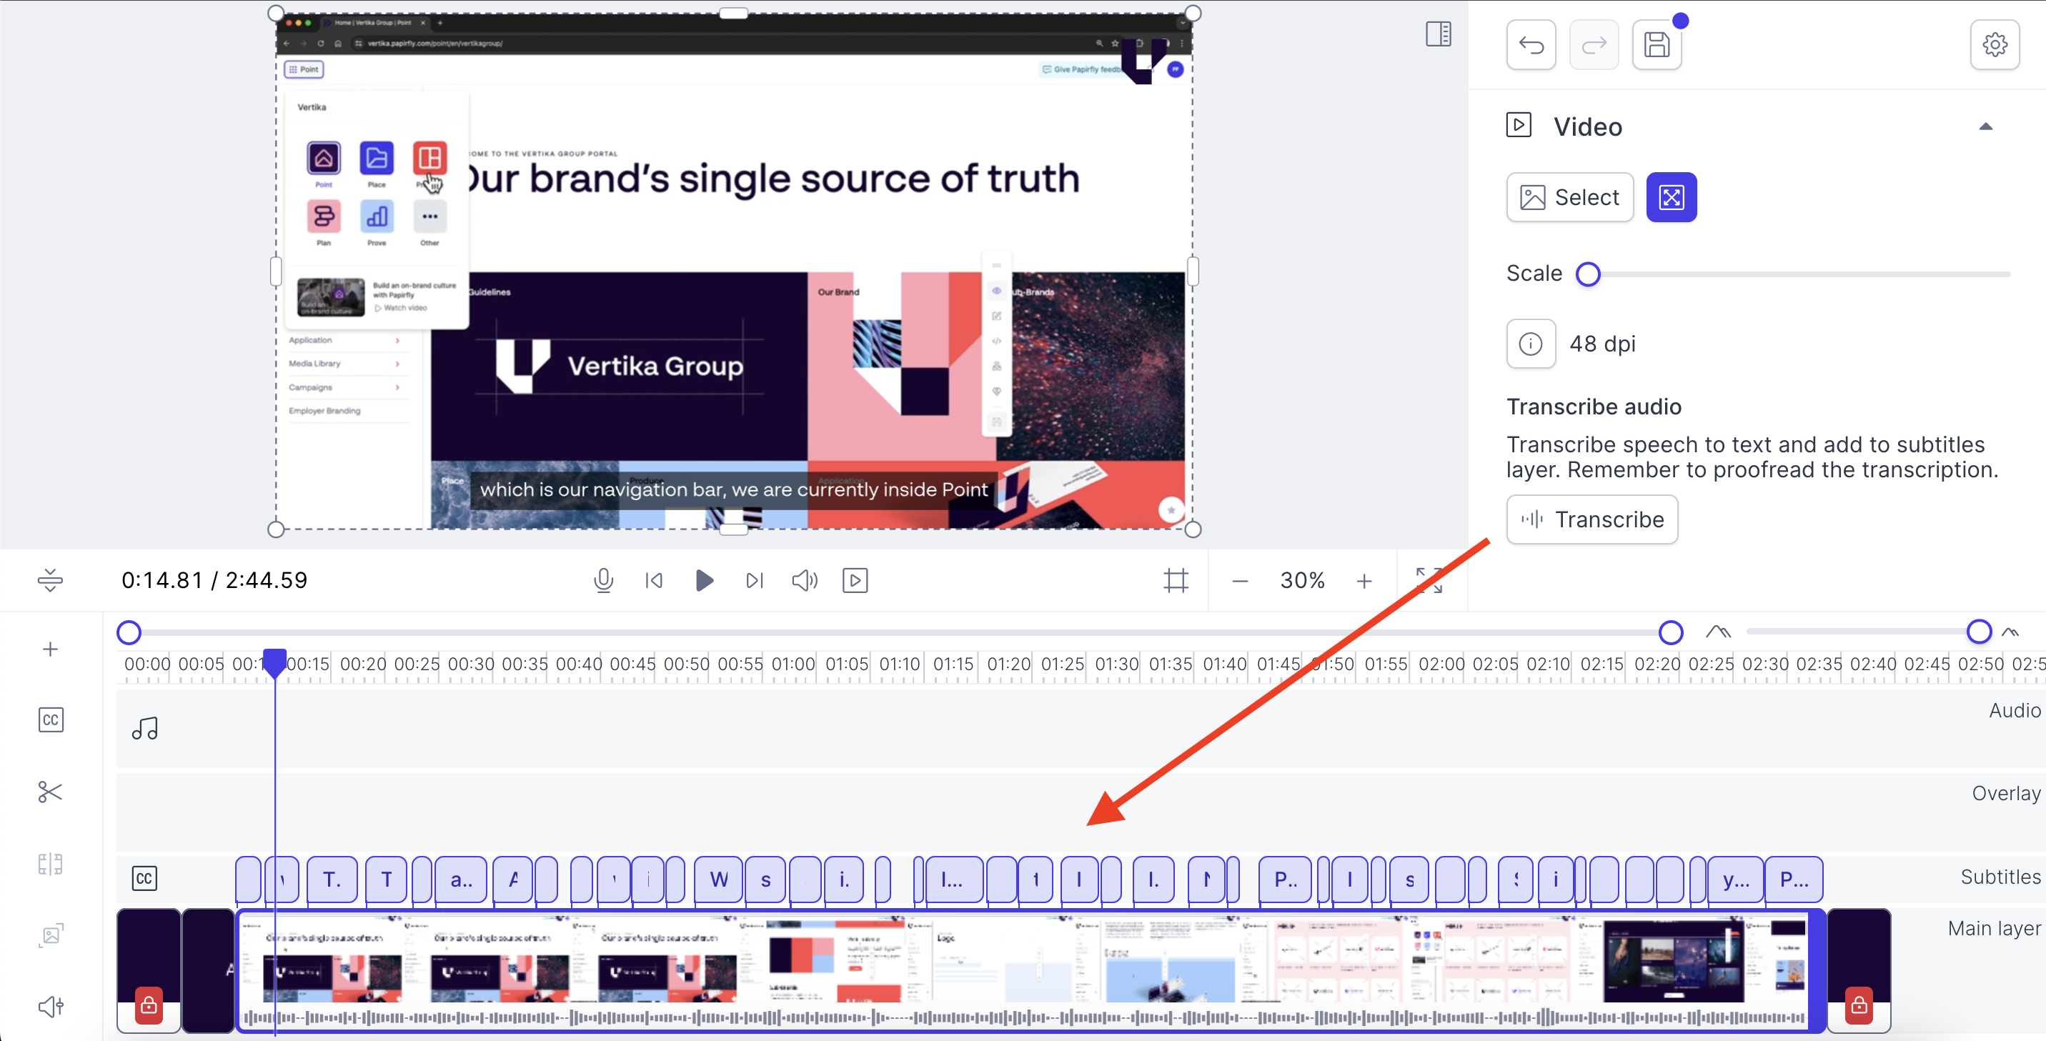2046x1041 pixels.
Task: Click the speaker audio icon in the sidebar
Action: pyautogui.click(x=51, y=1007)
